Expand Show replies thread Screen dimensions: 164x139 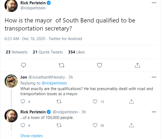pos(31,136)
